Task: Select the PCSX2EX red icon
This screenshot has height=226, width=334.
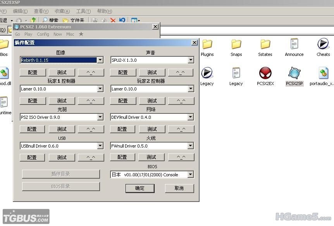Action: click(265, 73)
